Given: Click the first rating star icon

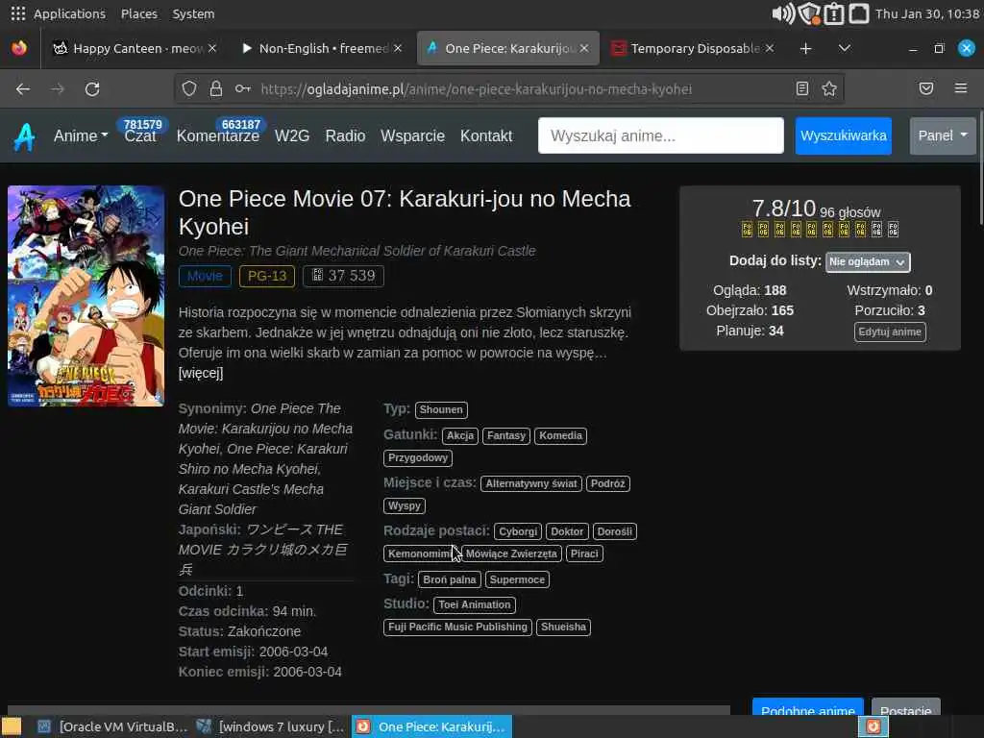Looking at the screenshot, I should coord(747,229).
